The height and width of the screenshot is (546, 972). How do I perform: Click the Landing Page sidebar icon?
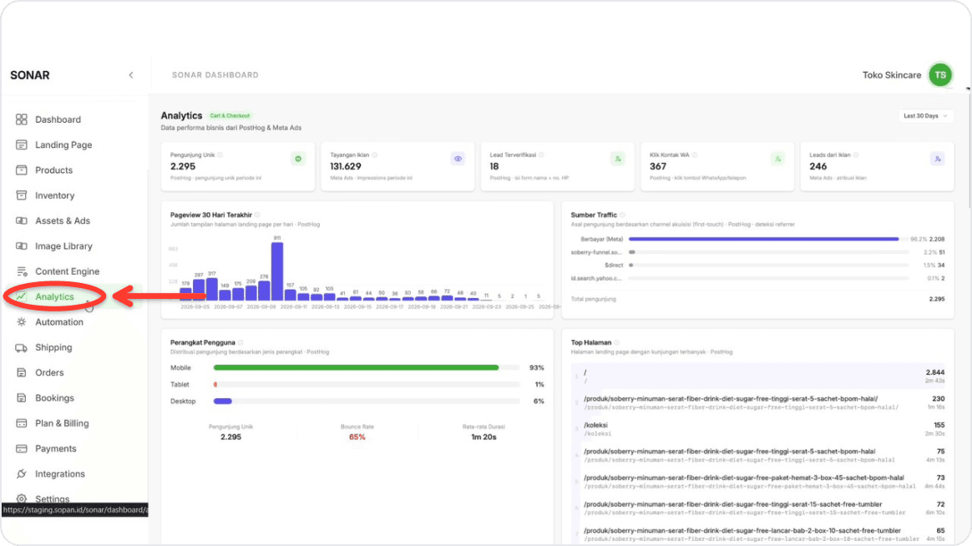click(22, 144)
